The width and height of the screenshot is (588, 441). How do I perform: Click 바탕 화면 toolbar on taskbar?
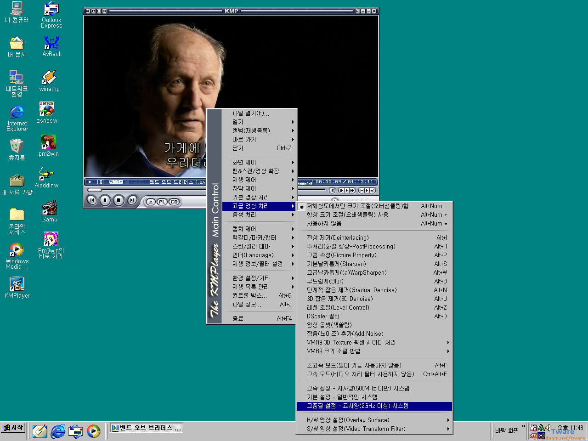[507, 431]
